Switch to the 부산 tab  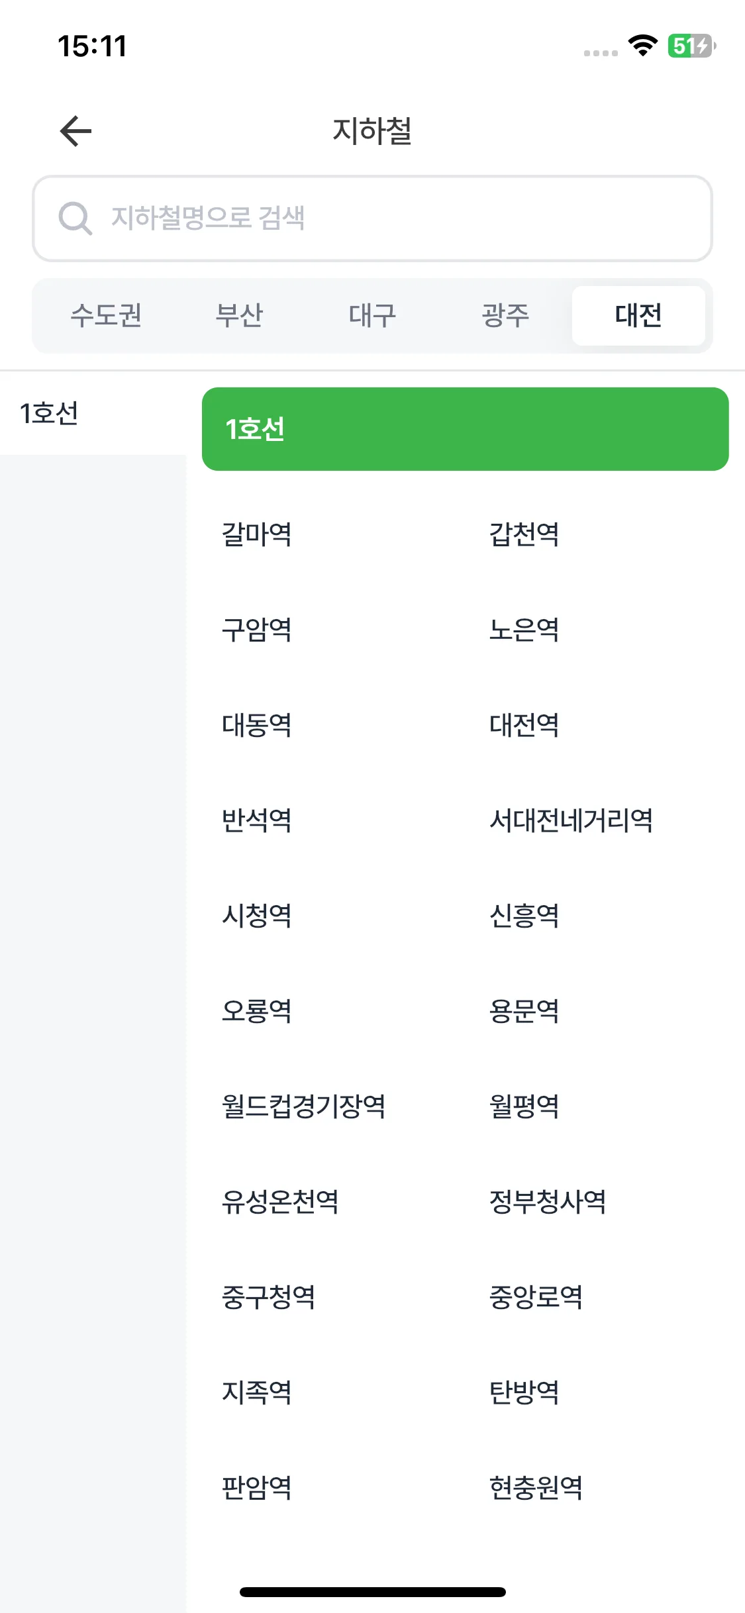click(x=239, y=315)
